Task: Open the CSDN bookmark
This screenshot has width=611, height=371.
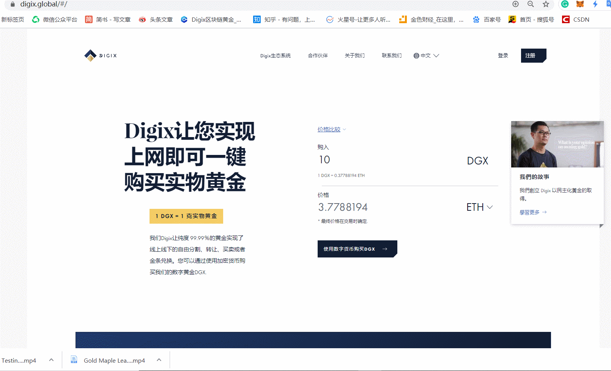Action: 576,19
